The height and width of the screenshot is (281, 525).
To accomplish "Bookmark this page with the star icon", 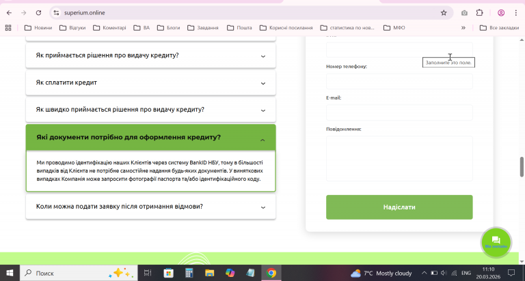I will pos(444,13).
